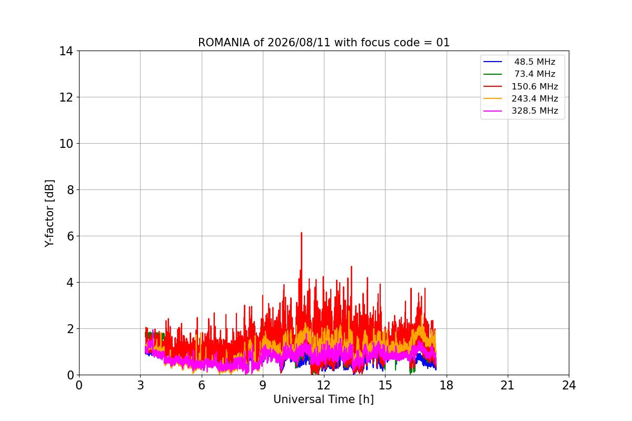Screen dimensions: 632x421
Task: Click the 24 tick on the time axis
Action: 569,385
